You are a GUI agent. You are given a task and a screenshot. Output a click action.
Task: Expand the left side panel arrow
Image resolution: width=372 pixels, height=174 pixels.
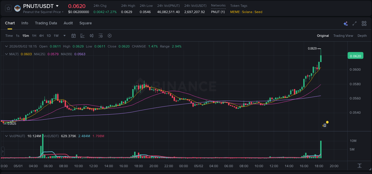[x=3, y=151]
